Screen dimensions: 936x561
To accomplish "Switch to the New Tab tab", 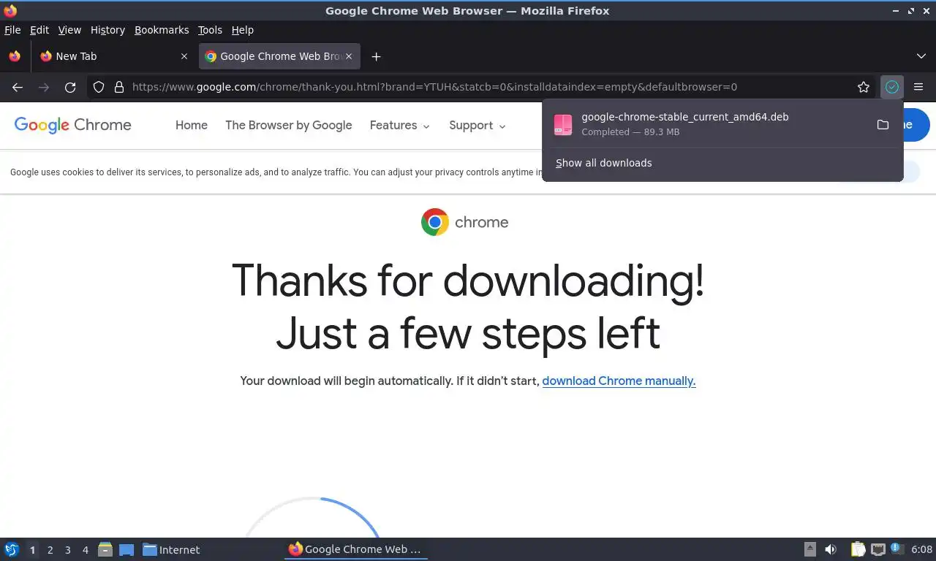I will (x=113, y=56).
